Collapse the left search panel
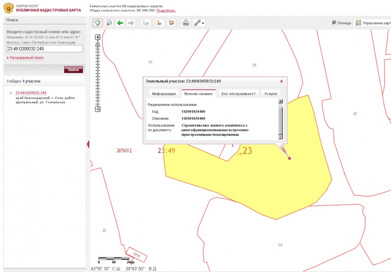The height and width of the screenshot is (272, 391). click(x=87, y=144)
